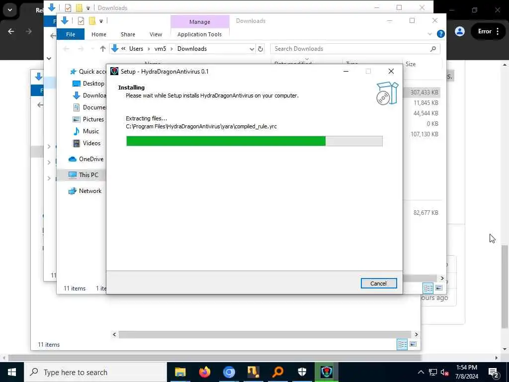Screen dimensions: 509x382
Task: Select the 11,845 KB file row
Action: (422, 102)
